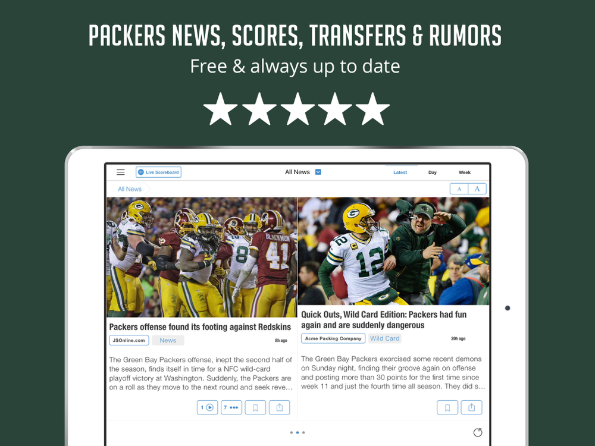Show 7 related stories on first article
Screen dimensions: 595x446
(231, 407)
